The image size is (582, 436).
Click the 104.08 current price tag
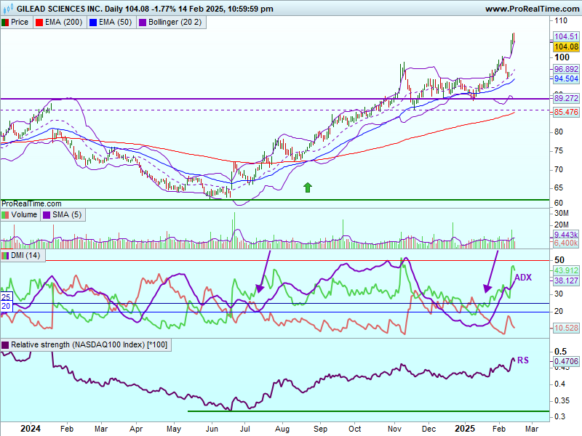566,47
